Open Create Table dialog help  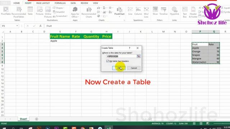pyautogui.click(x=129, y=48)
